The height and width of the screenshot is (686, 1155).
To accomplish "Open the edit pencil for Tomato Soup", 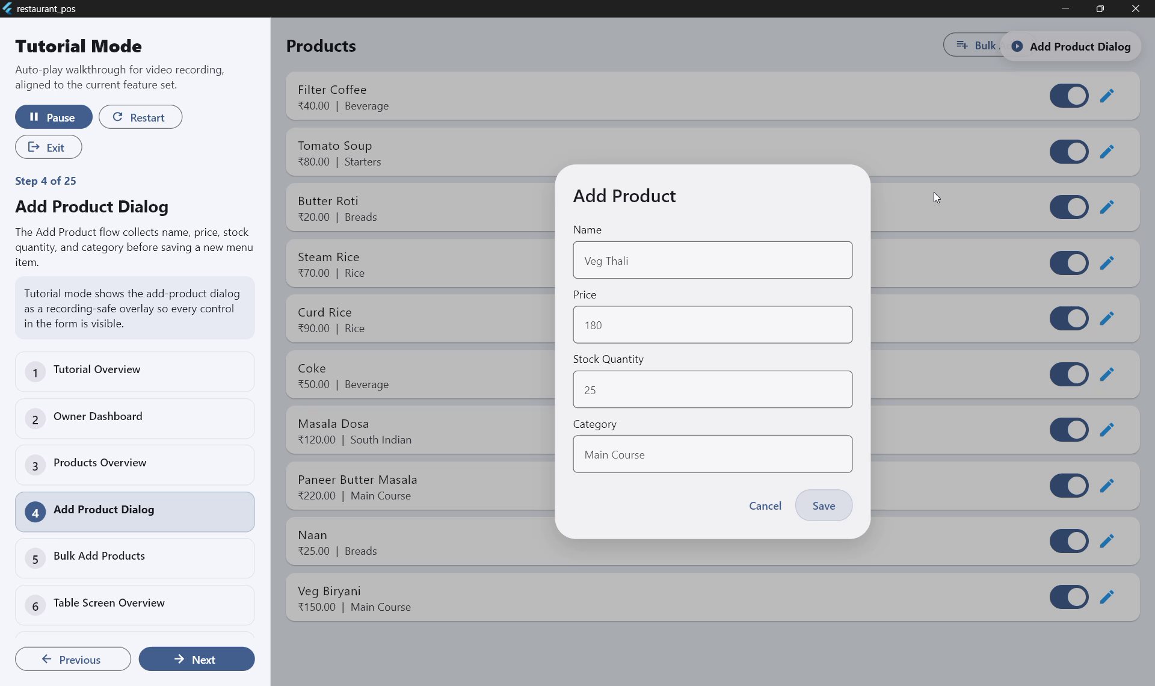I will coord(1107,152).
